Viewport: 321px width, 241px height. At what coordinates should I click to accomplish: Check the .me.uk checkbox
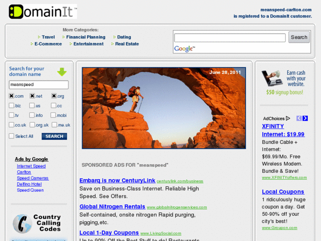[54, 125]
